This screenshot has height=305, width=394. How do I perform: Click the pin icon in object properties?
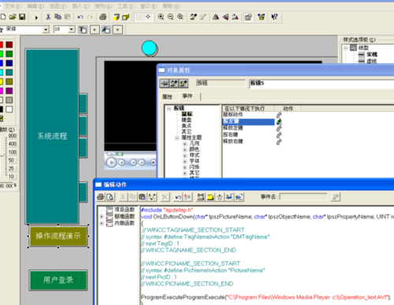164,84
